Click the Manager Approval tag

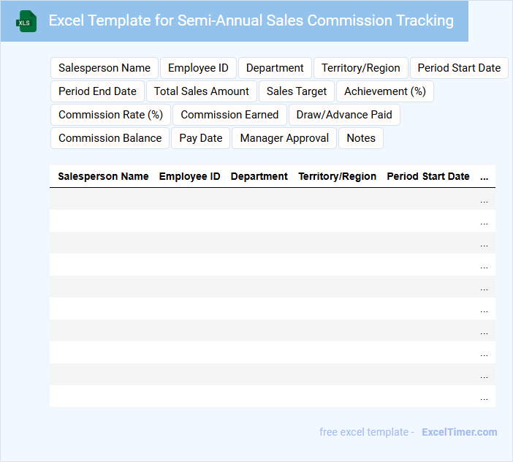[284, 138]
